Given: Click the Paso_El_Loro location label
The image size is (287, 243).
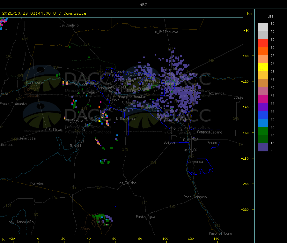Looking at the screenshot, I should pos(220,233).
